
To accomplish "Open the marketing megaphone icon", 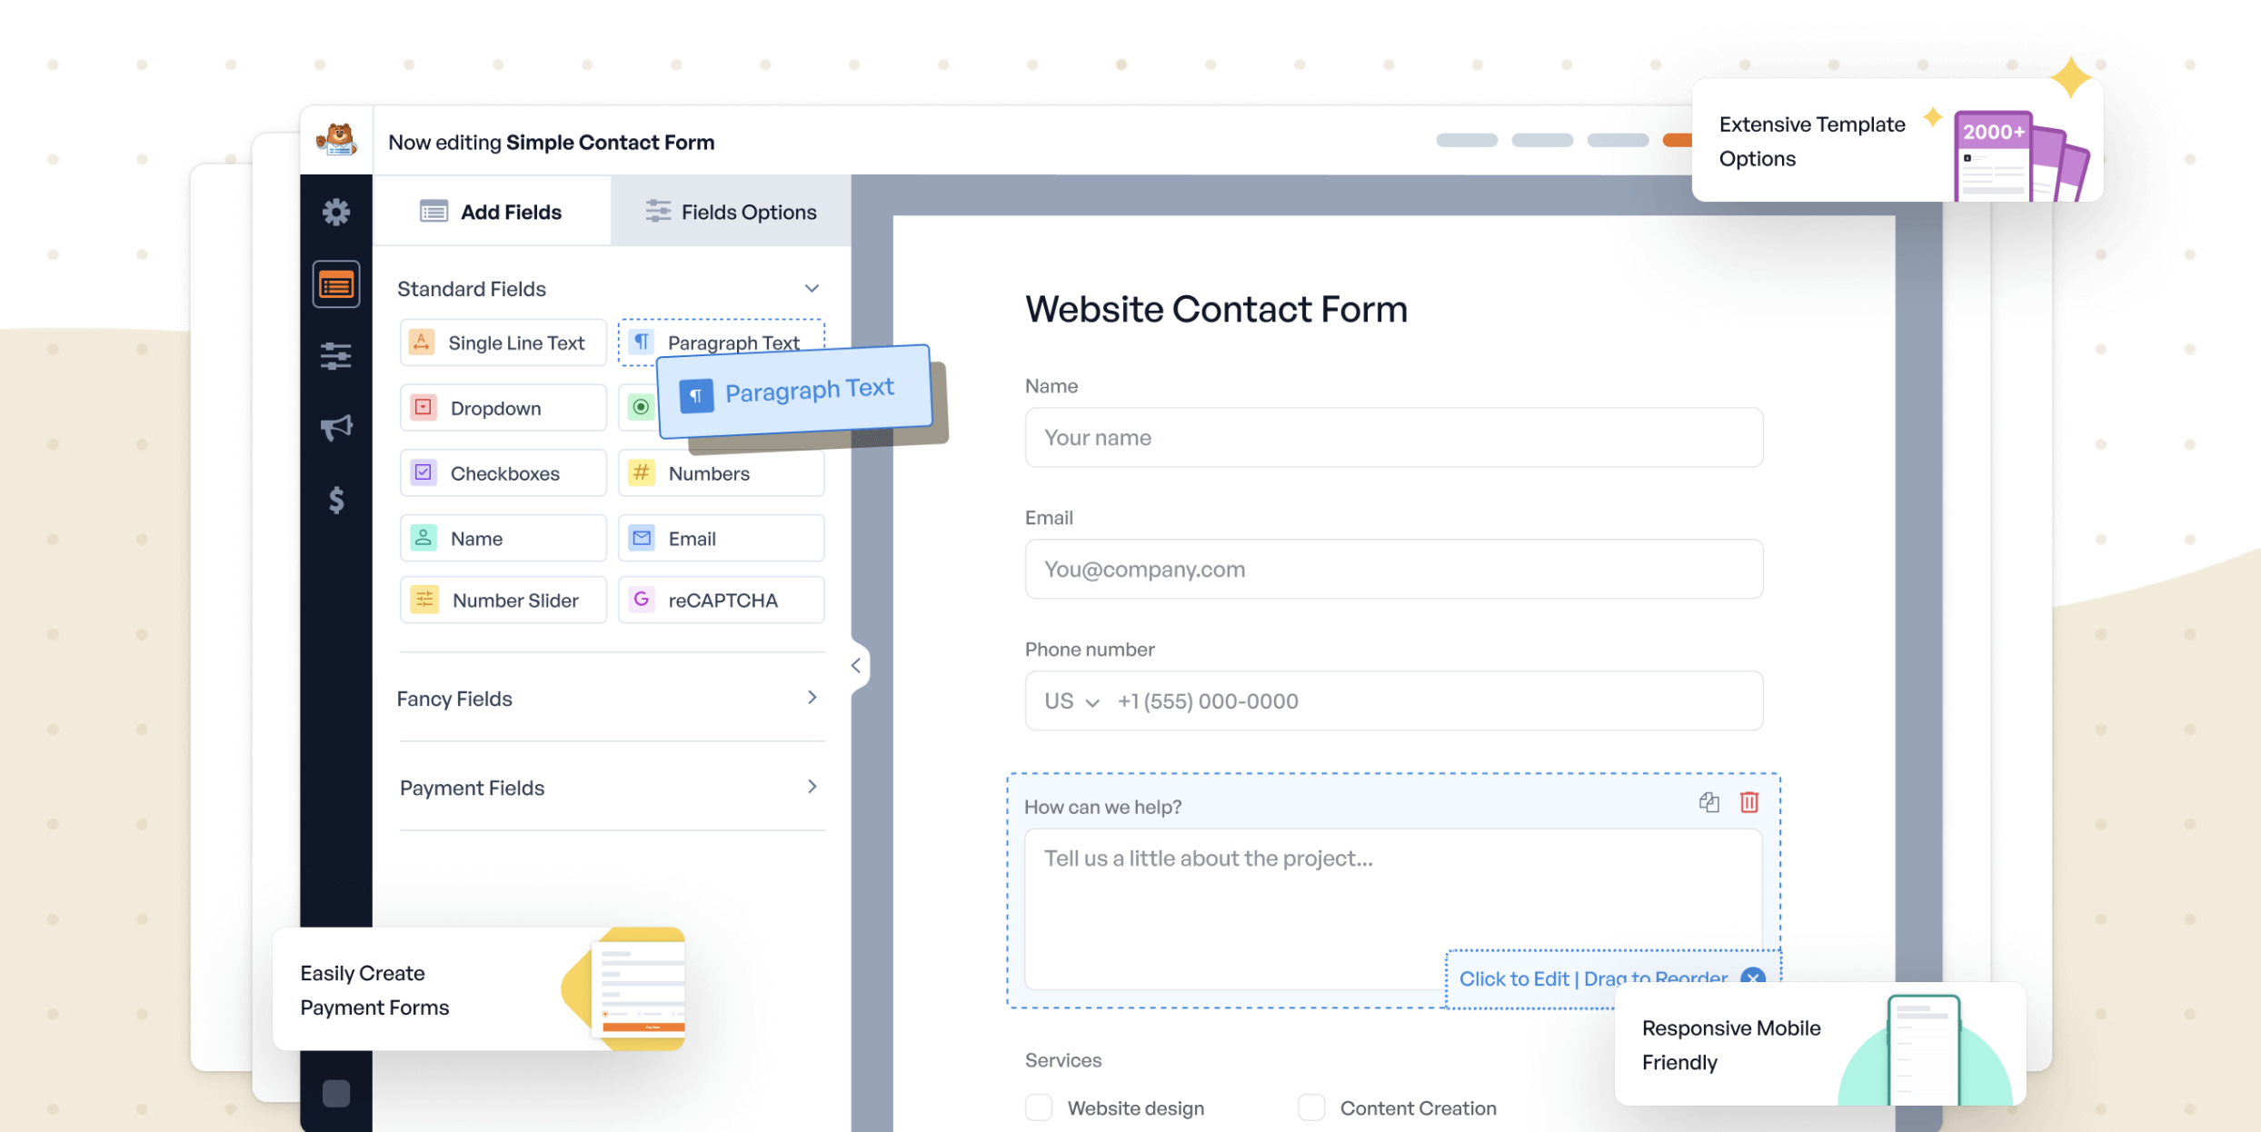I will (335, 427).
